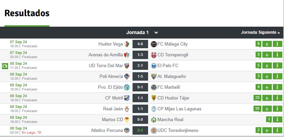This screenshot has height=137, width=284.
Task: Open the 55 comments badge on Real Jaén row
Action: pos(258,108)
